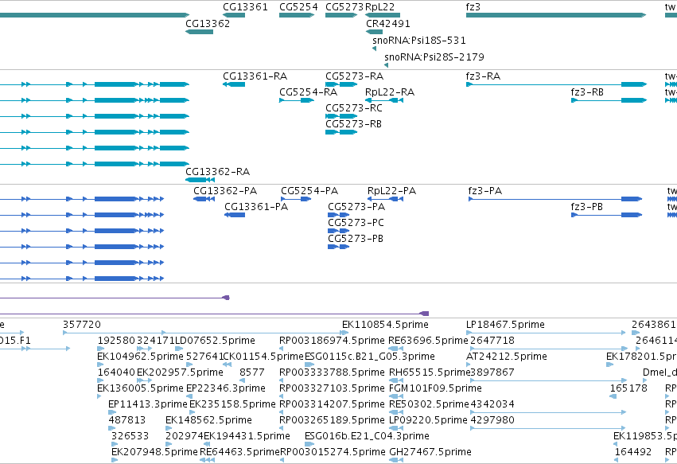This screenshot has height=464, width=677.
Task: Click the CG5273 gene feature
Action: click(x=341, y=15)
